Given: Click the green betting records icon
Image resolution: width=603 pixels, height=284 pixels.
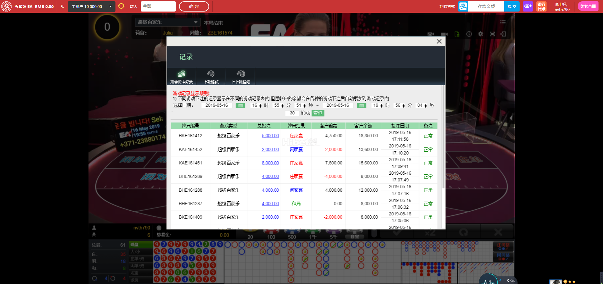Looking at the screenshot, I should click(457, 34).
